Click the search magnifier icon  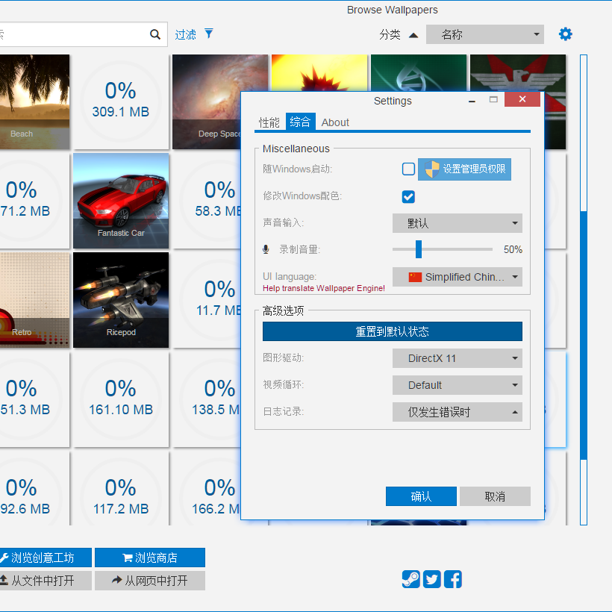(155, 34)
